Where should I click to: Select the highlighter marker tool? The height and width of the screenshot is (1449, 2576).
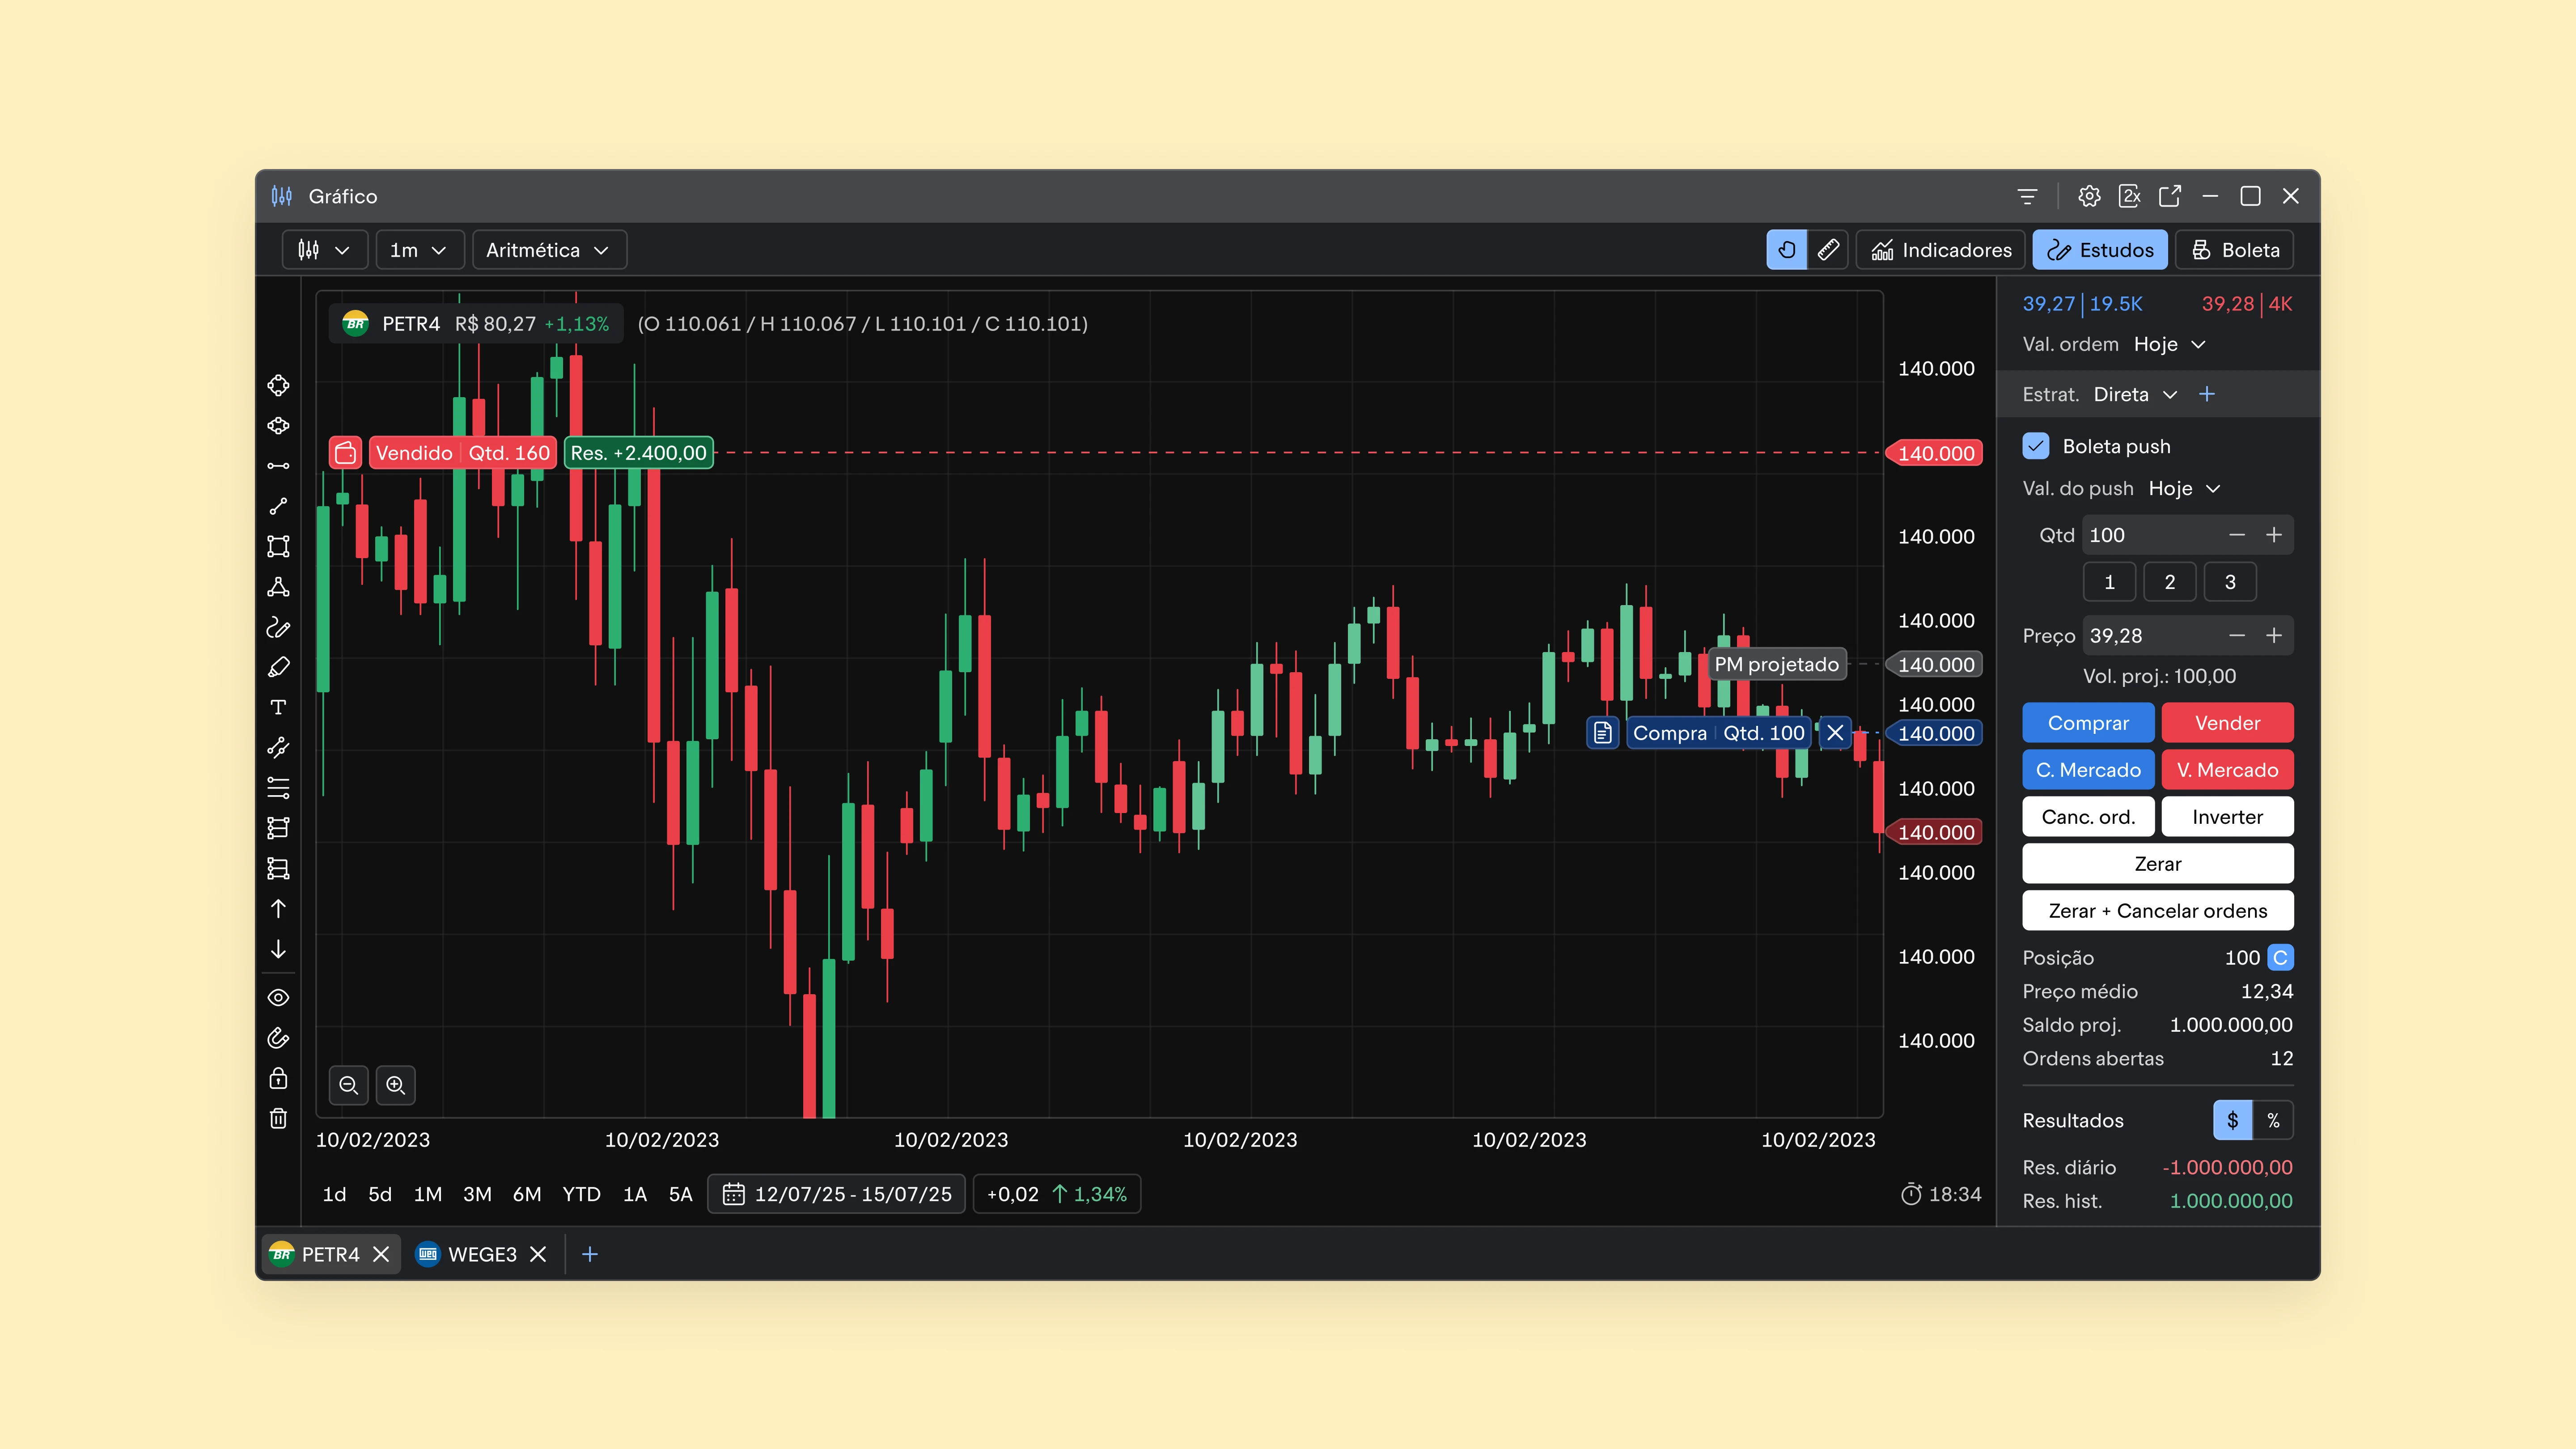(278, 667)
